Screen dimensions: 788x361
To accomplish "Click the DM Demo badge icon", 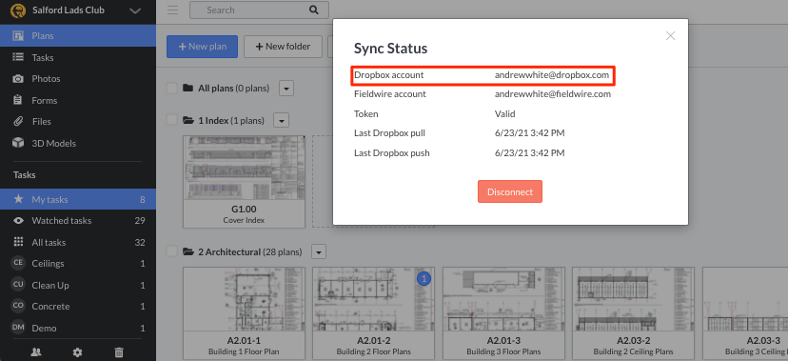I will coord(18,328).
